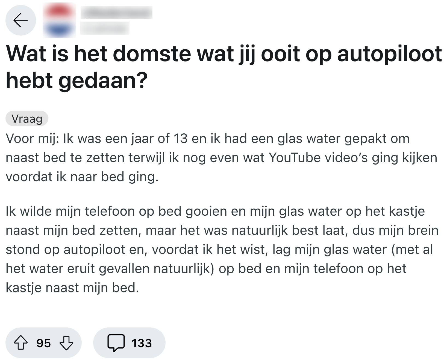Click the line 'voordat ik naar bed ging.'
This screenshot has height=363, width=447.
(82, 177)
